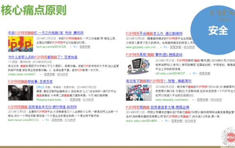This screenshot has width=235, height=148.
Task: Expand the dropdown arrow after lihaigang.baijia.baidu
Action: click(66, 100)
